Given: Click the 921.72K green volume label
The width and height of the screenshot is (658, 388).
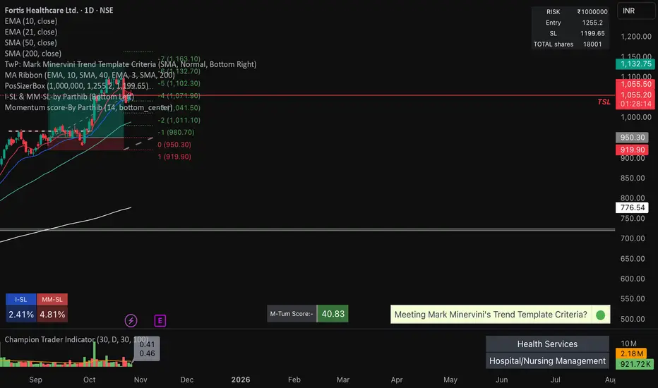Looking at the screenshot, I should (635, 364).
